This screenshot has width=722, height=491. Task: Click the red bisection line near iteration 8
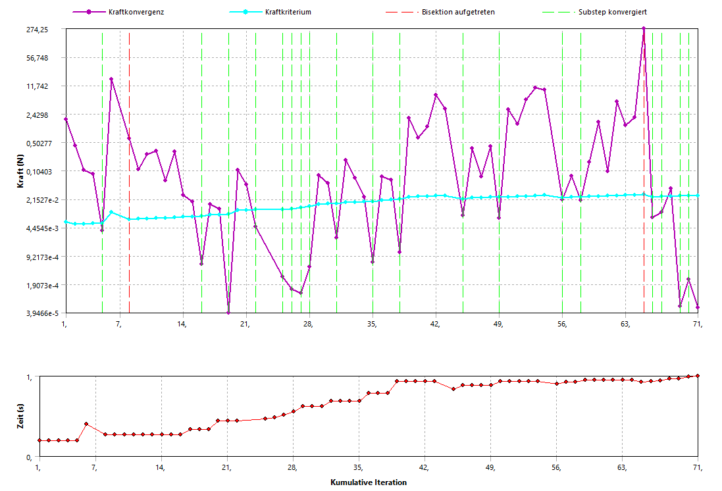pos(130,197)
